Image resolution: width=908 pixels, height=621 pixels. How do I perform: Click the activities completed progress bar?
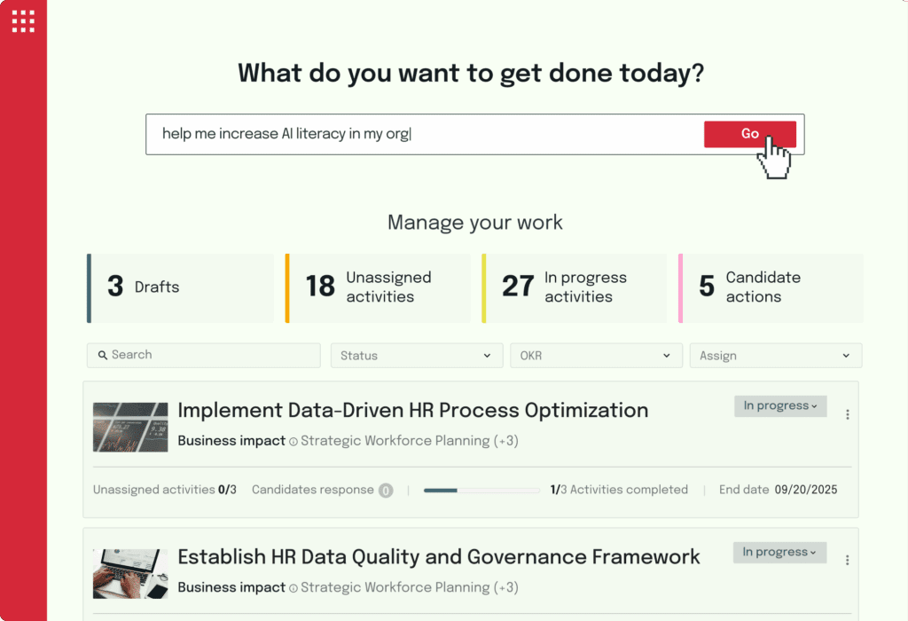481,490
